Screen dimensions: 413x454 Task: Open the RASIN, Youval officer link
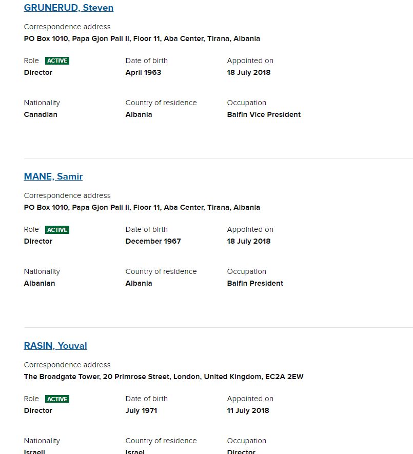tap(55, 346)
